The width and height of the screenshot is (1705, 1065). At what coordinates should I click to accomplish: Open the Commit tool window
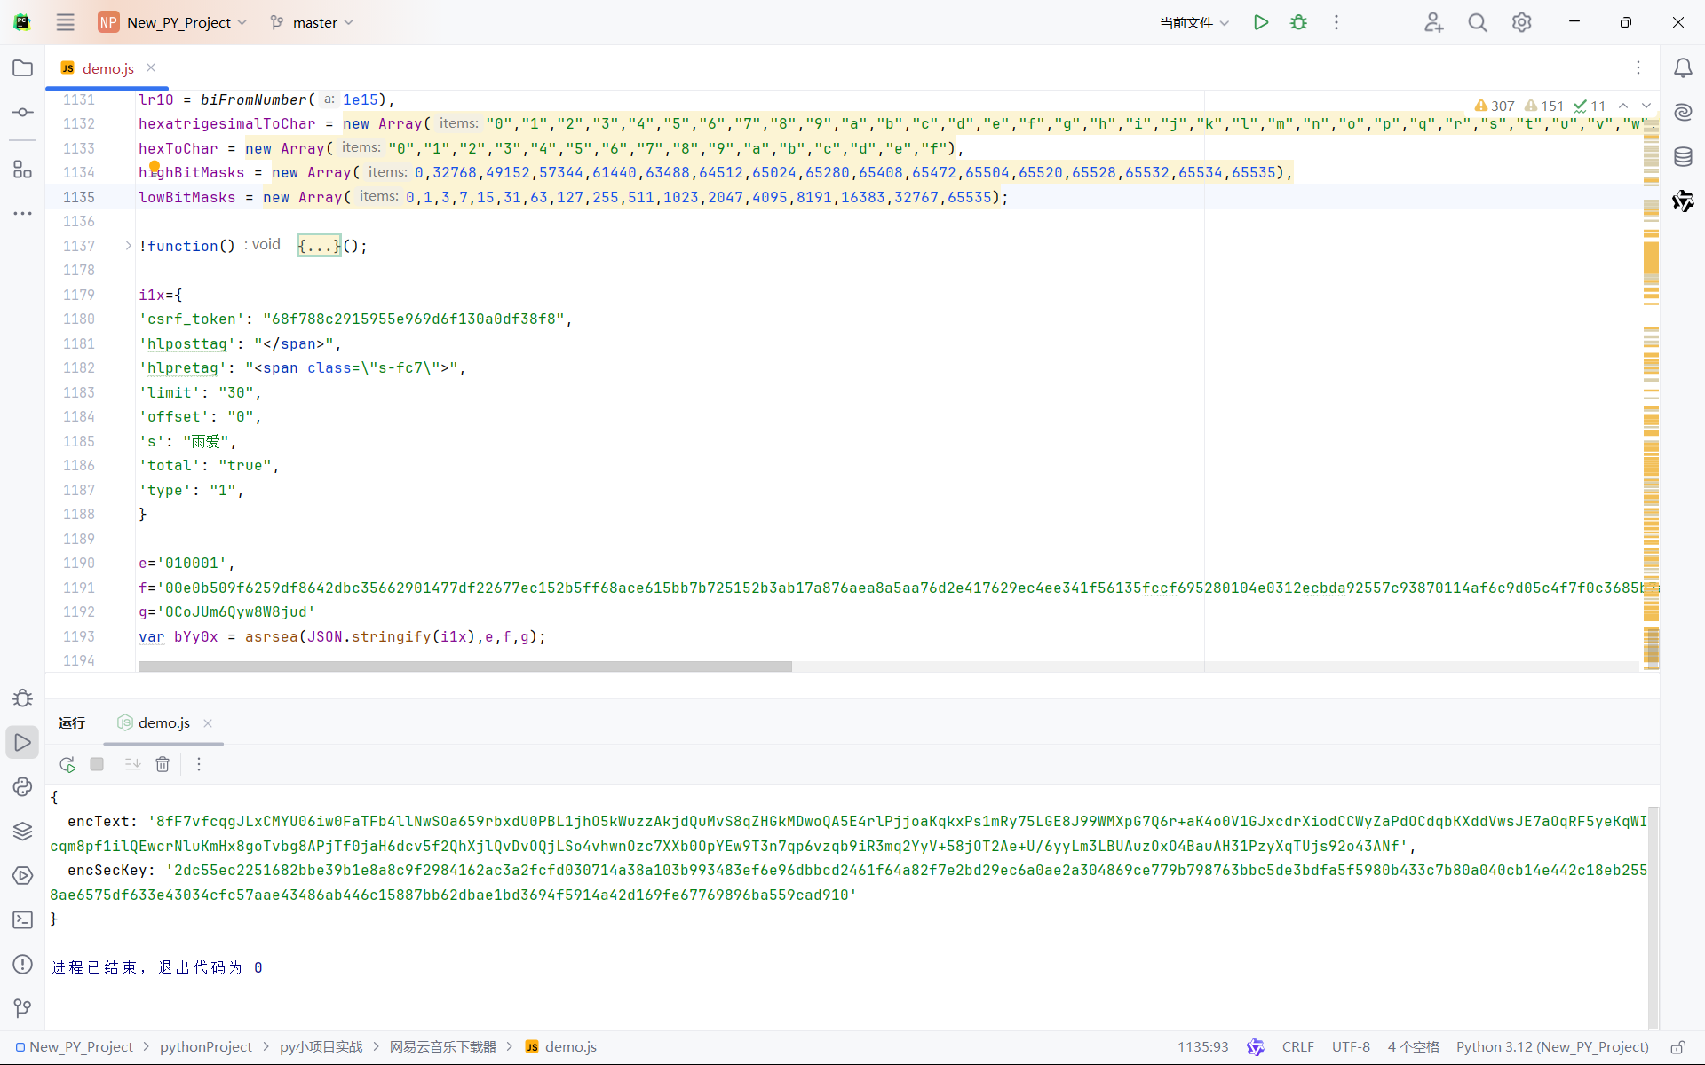pos(23,113)
